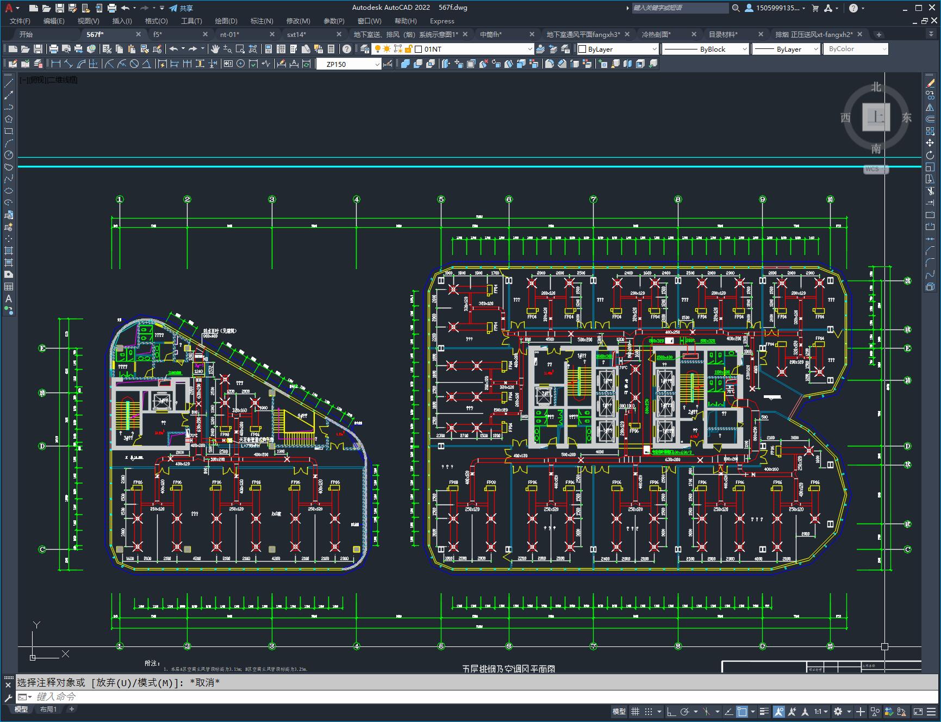This screenshot has height=722, width=941.
Task: Select the Multiline Text tool
Action: click(x=9, y=298)
